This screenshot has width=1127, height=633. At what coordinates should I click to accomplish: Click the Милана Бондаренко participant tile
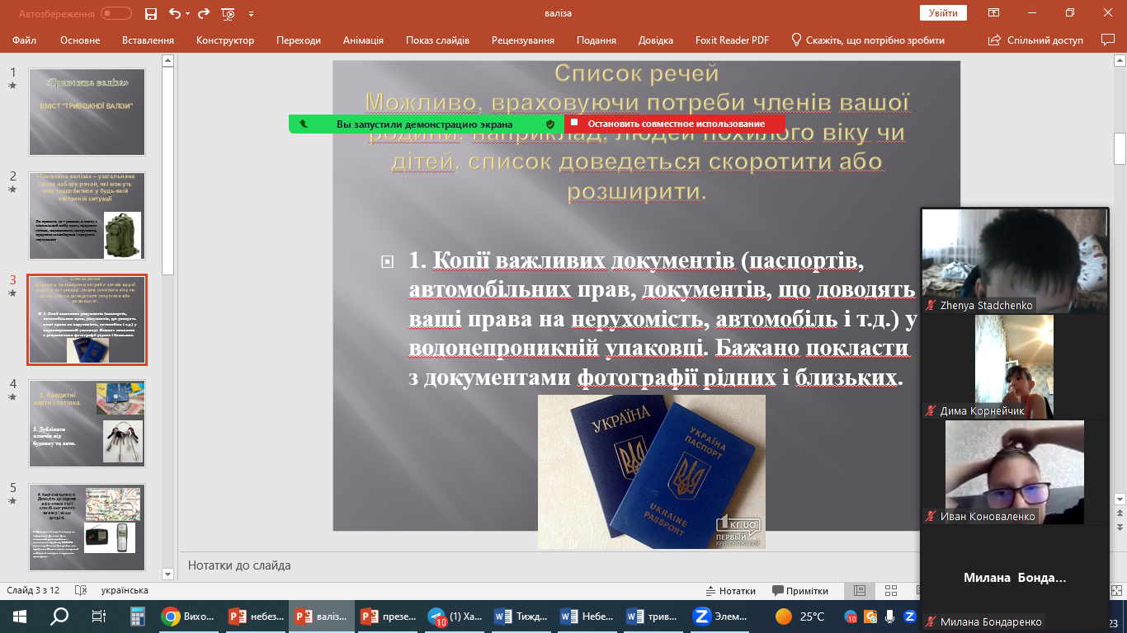coord(1014,578)
